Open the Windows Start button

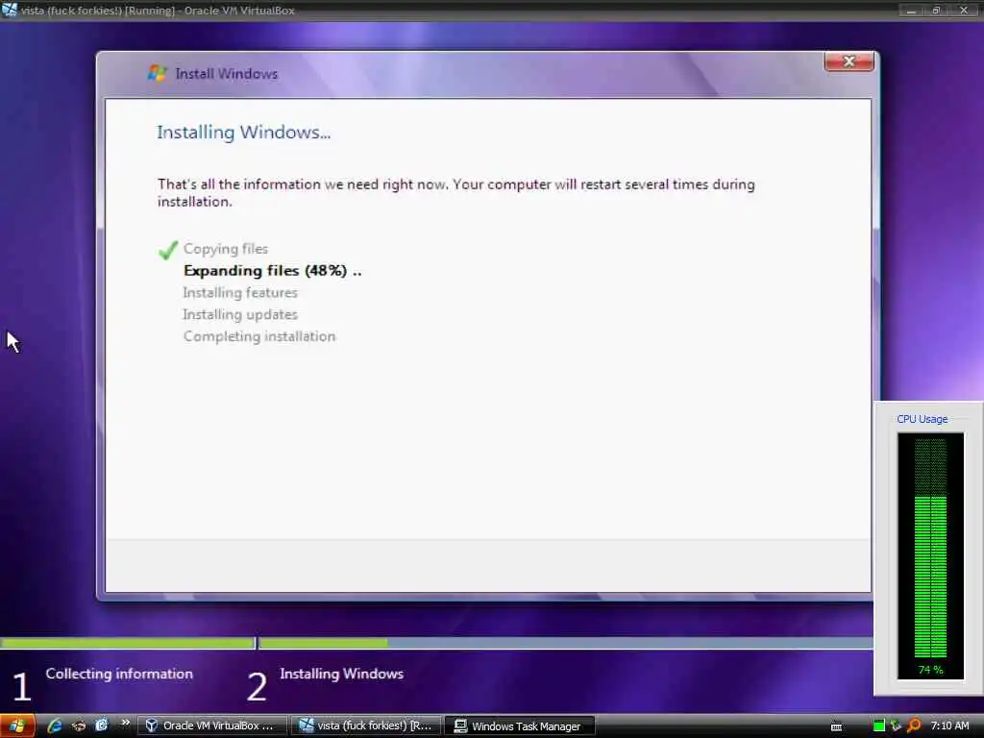pyautogui.click(x=17, y=726)
